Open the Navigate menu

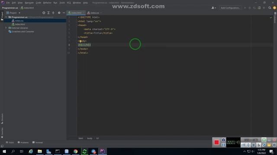pyautogui.click(x=29, y=3)
